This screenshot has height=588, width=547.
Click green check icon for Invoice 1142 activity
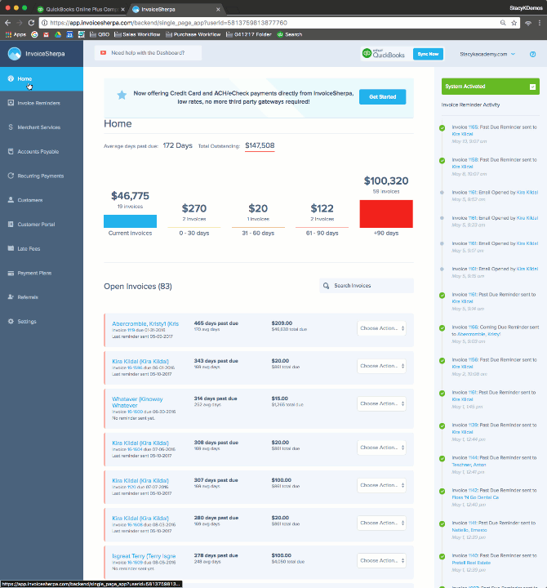click(442, 491)
